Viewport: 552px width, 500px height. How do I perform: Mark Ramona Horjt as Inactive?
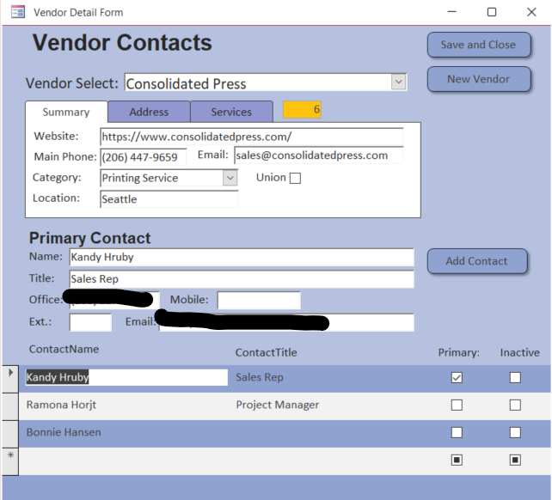point(515,405)
